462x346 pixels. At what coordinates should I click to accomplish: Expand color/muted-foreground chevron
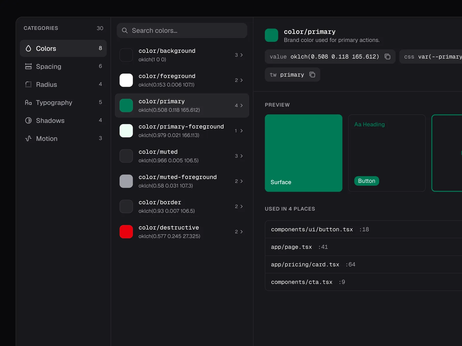[x=241, y=181]
